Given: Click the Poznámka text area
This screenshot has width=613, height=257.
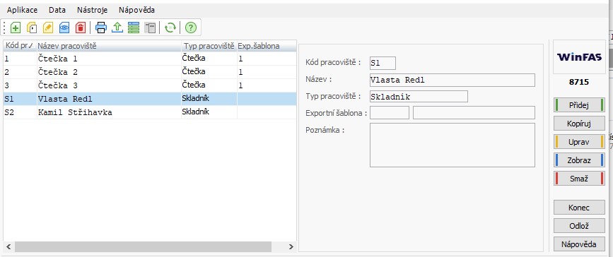Looking at the screenshot, I should [453, 145].
